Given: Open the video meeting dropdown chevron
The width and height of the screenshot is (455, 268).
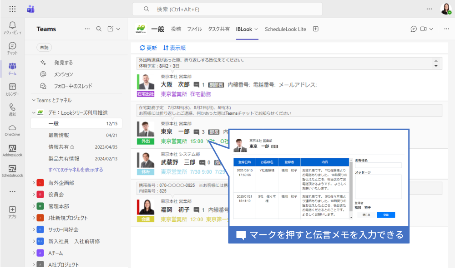Looking at the screenshot, I should [x=430, y=29].
